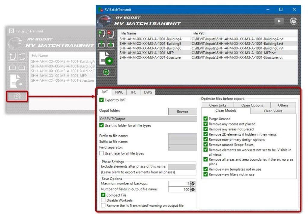Screen dimensions: 308x214
Task: Select the SHH-AHM-XX-XX-M3-A-1001-MEP file row
Action: coord(208,53)
